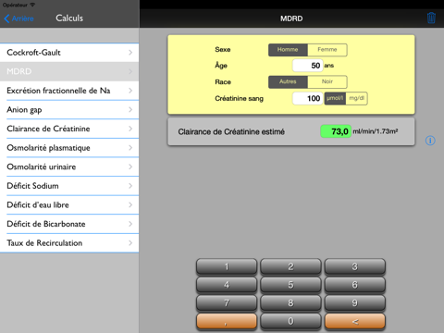Choose Noir for Race
444x333 pixels.
(x=327, y=81)
